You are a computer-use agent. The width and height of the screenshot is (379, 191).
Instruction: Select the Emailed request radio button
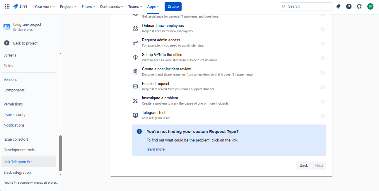click(x=322, y=87)
